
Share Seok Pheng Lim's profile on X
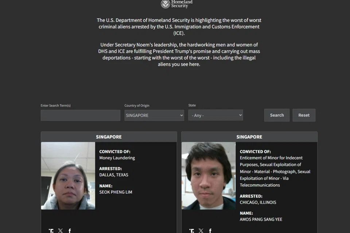(x=60, y=230)
